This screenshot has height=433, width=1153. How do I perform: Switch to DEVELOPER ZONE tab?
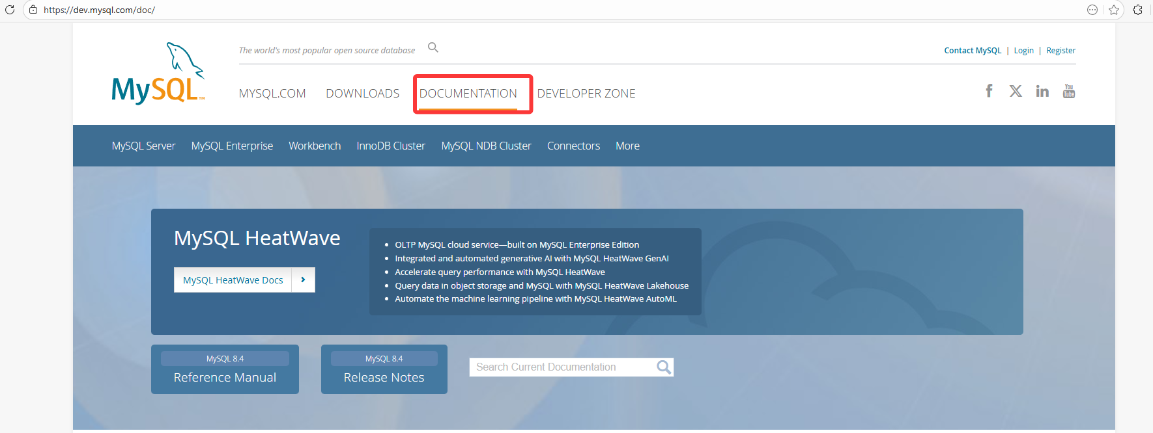tap(586, 94)
